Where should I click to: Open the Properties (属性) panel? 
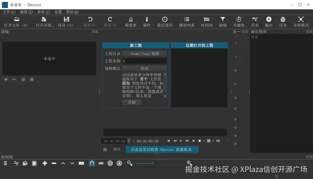pyautogui.click(x=147, y=22)
